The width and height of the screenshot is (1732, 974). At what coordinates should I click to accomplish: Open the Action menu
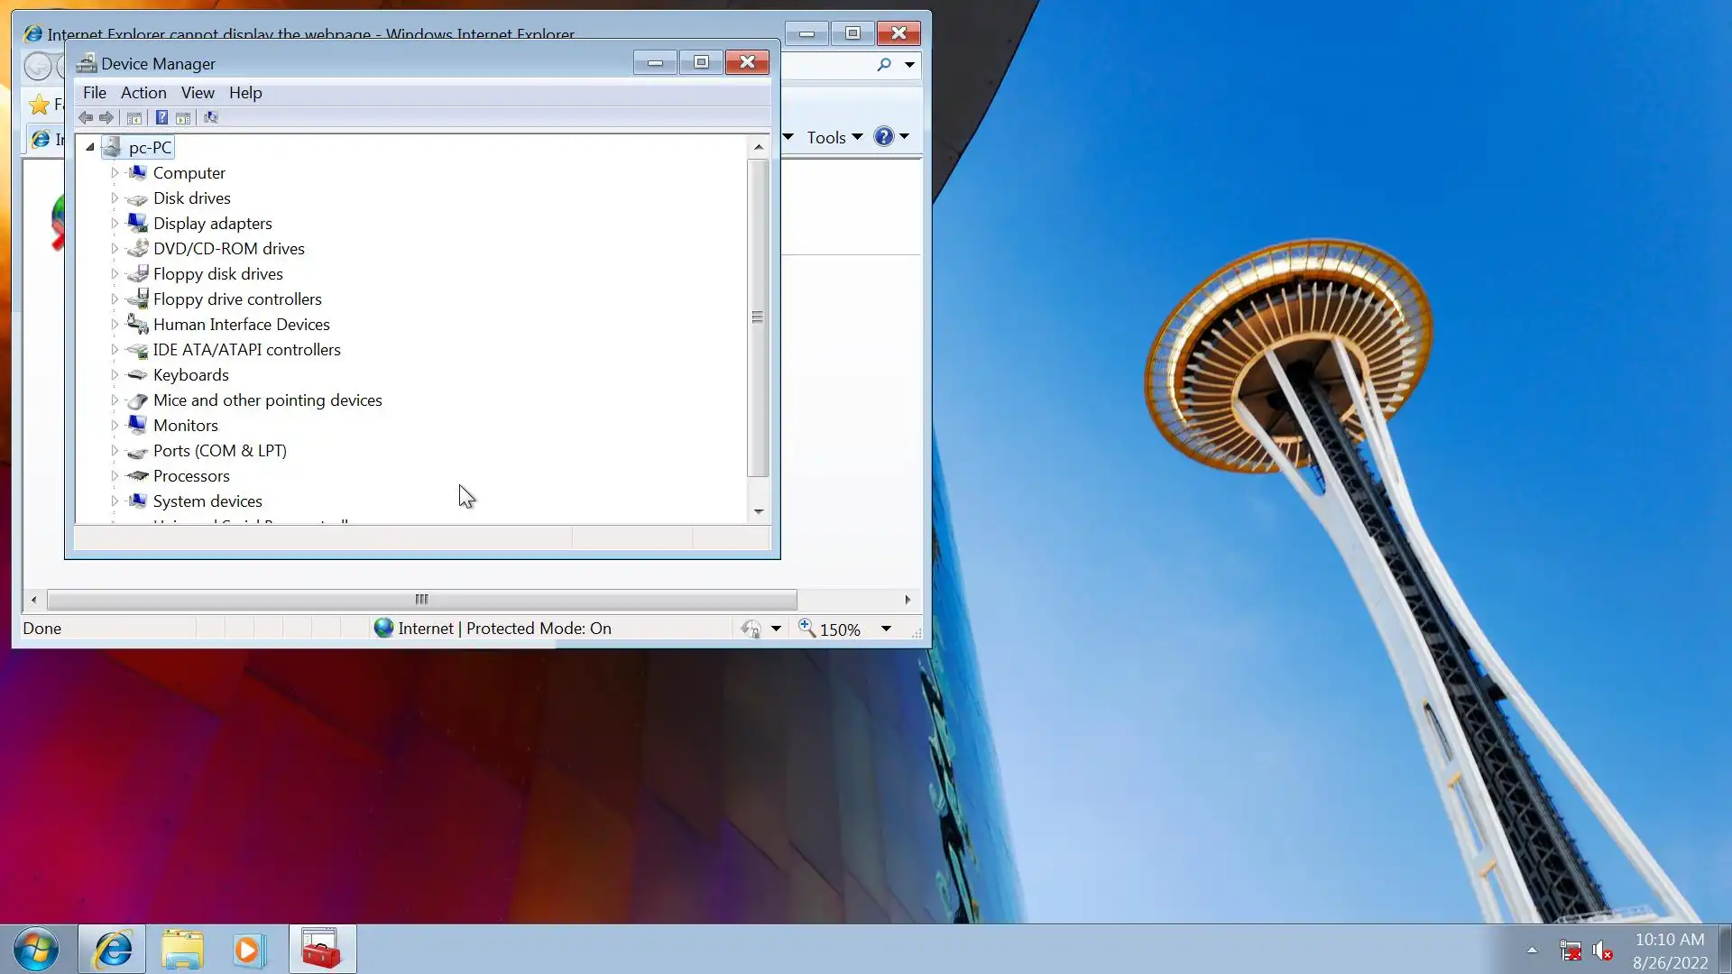pos(143,93)
